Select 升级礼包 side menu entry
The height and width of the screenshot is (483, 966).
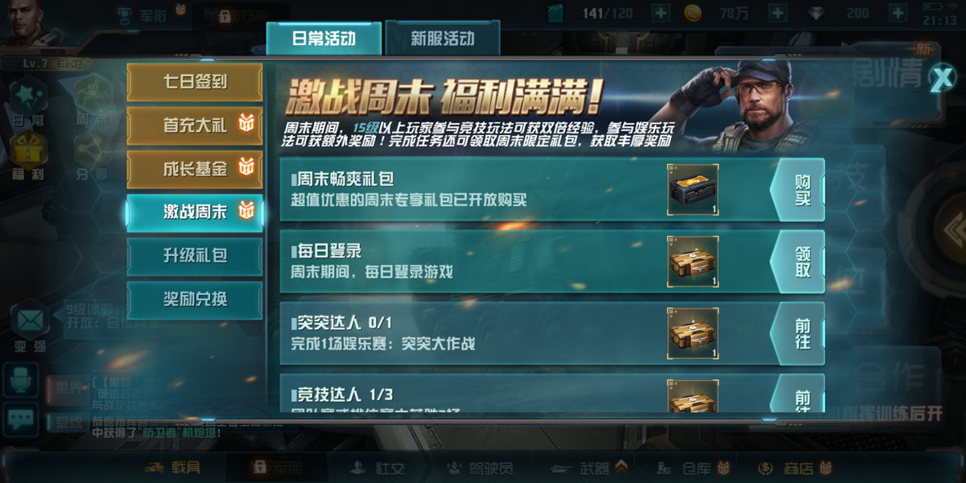click(195, 256)
